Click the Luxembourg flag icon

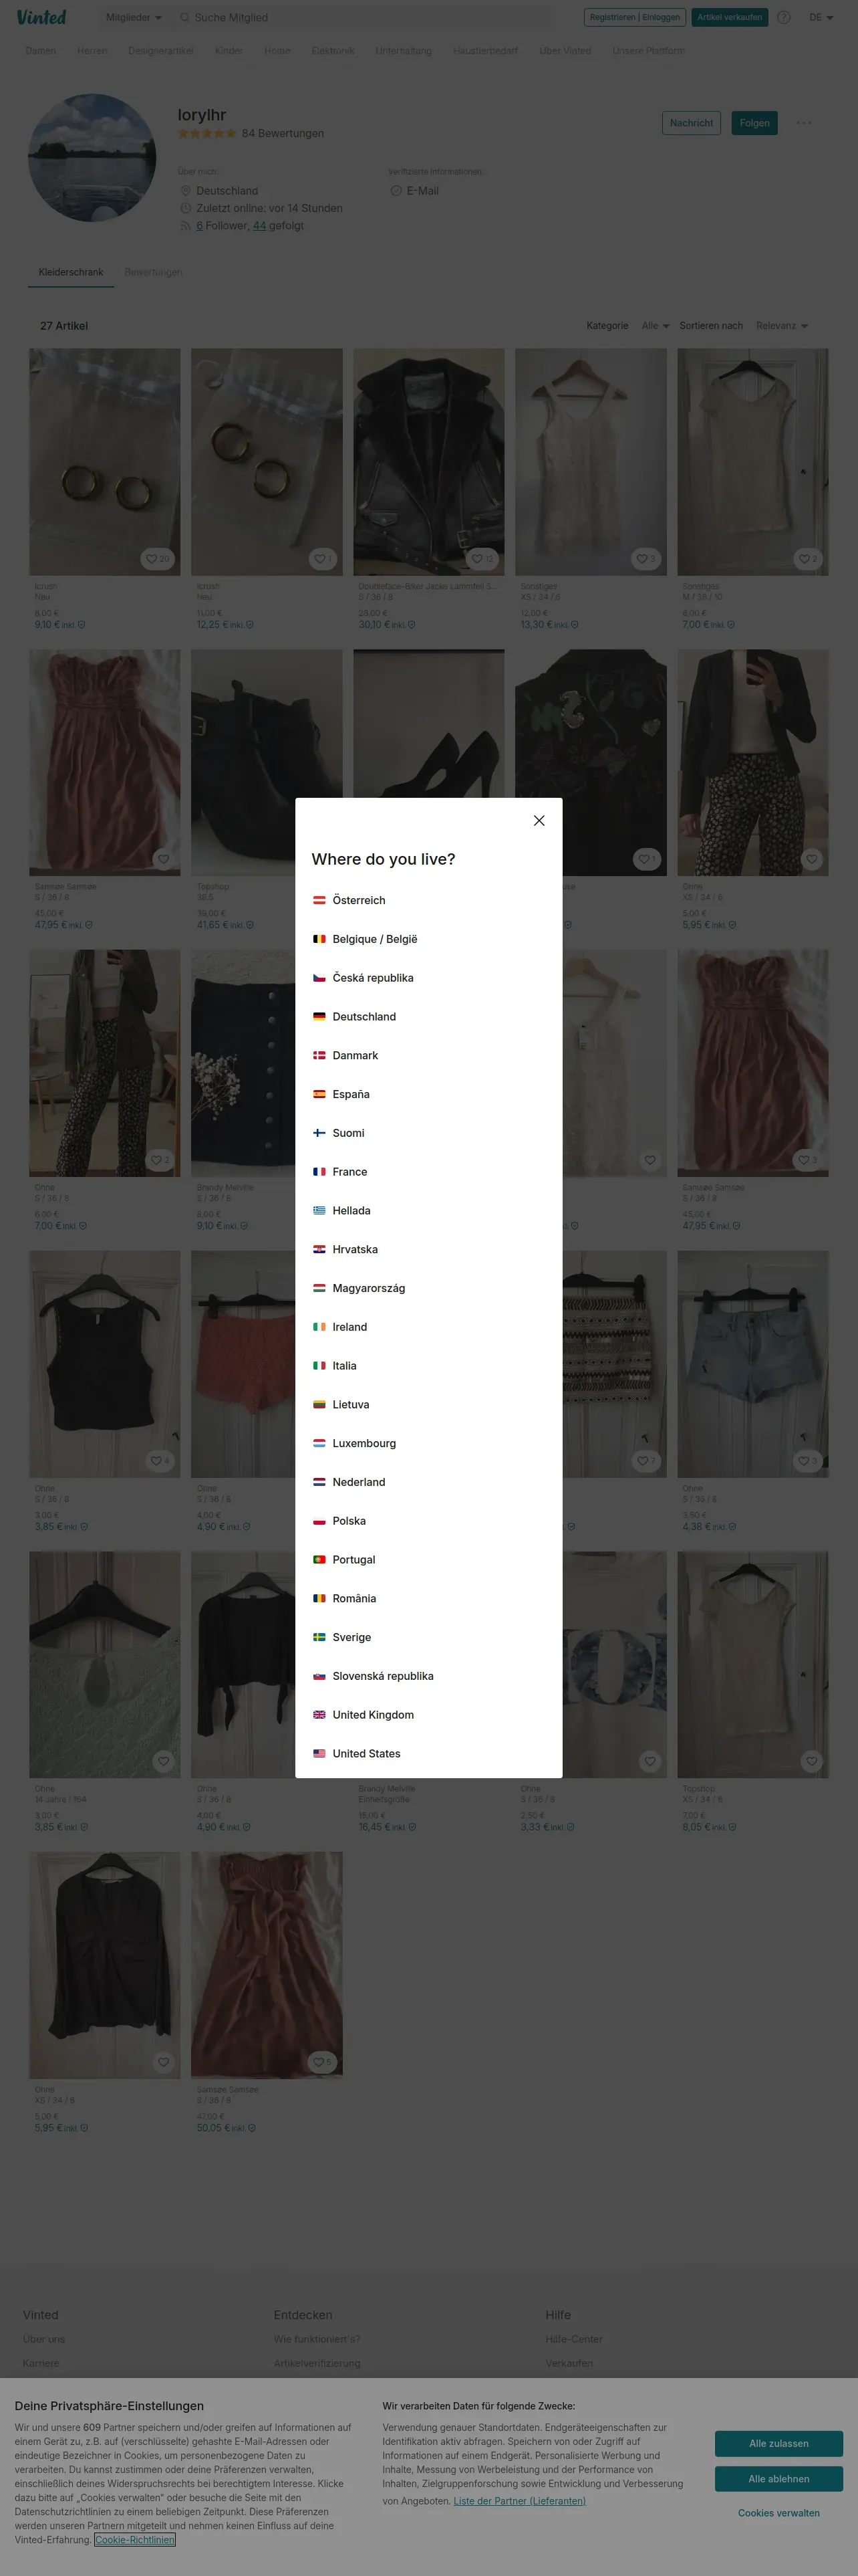[x=319, y=1443]
